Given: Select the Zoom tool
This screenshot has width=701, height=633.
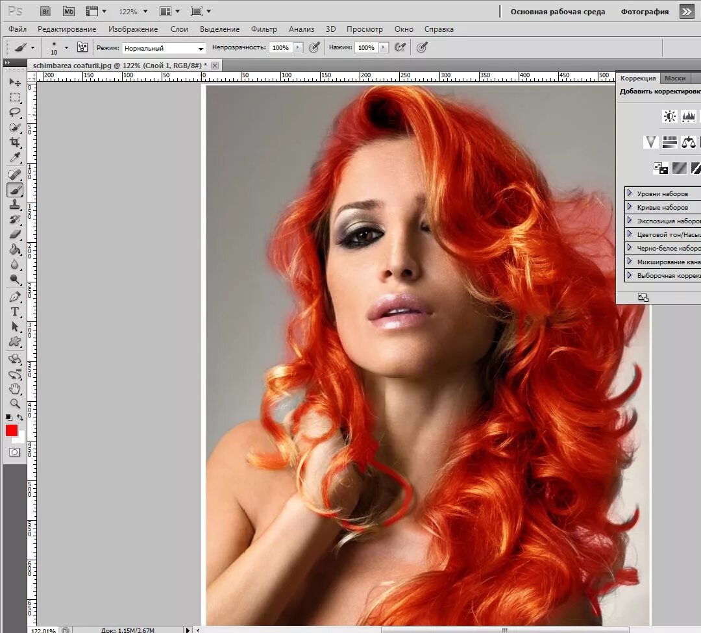Looking at the screenshot, I should (x=15, y=404).
